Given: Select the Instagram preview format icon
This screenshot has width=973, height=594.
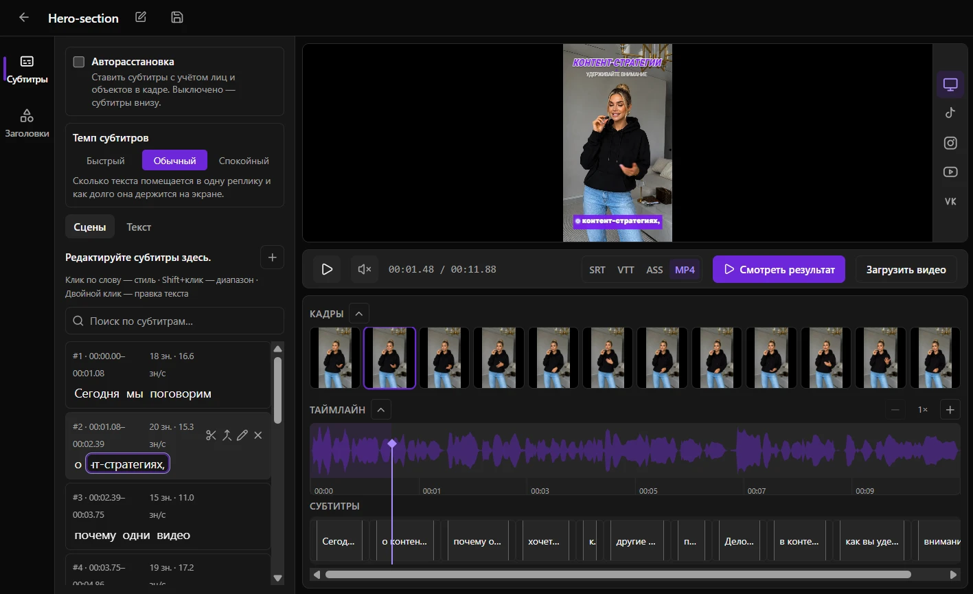Looking at the screenshot, I should point(950,143).
